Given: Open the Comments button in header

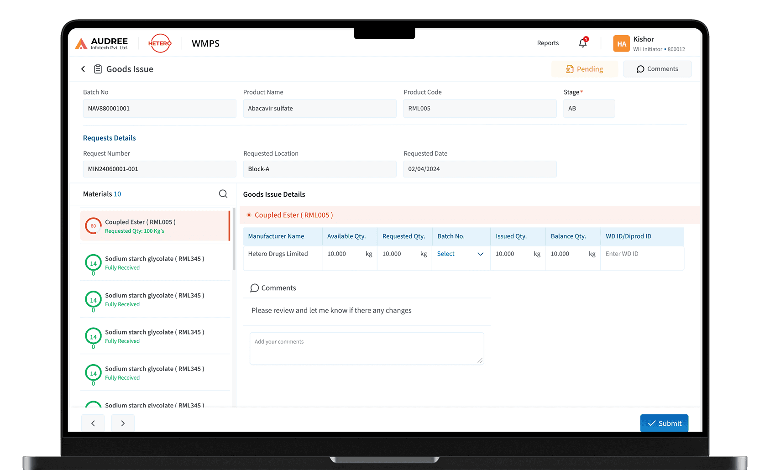Looking at the screenshot, I should click(657, 69).
